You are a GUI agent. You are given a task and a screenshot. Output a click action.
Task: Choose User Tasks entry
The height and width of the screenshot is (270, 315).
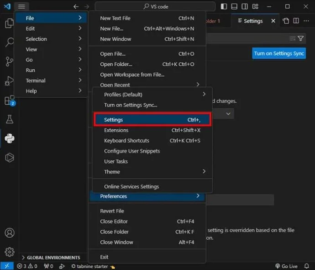point(152,161)
